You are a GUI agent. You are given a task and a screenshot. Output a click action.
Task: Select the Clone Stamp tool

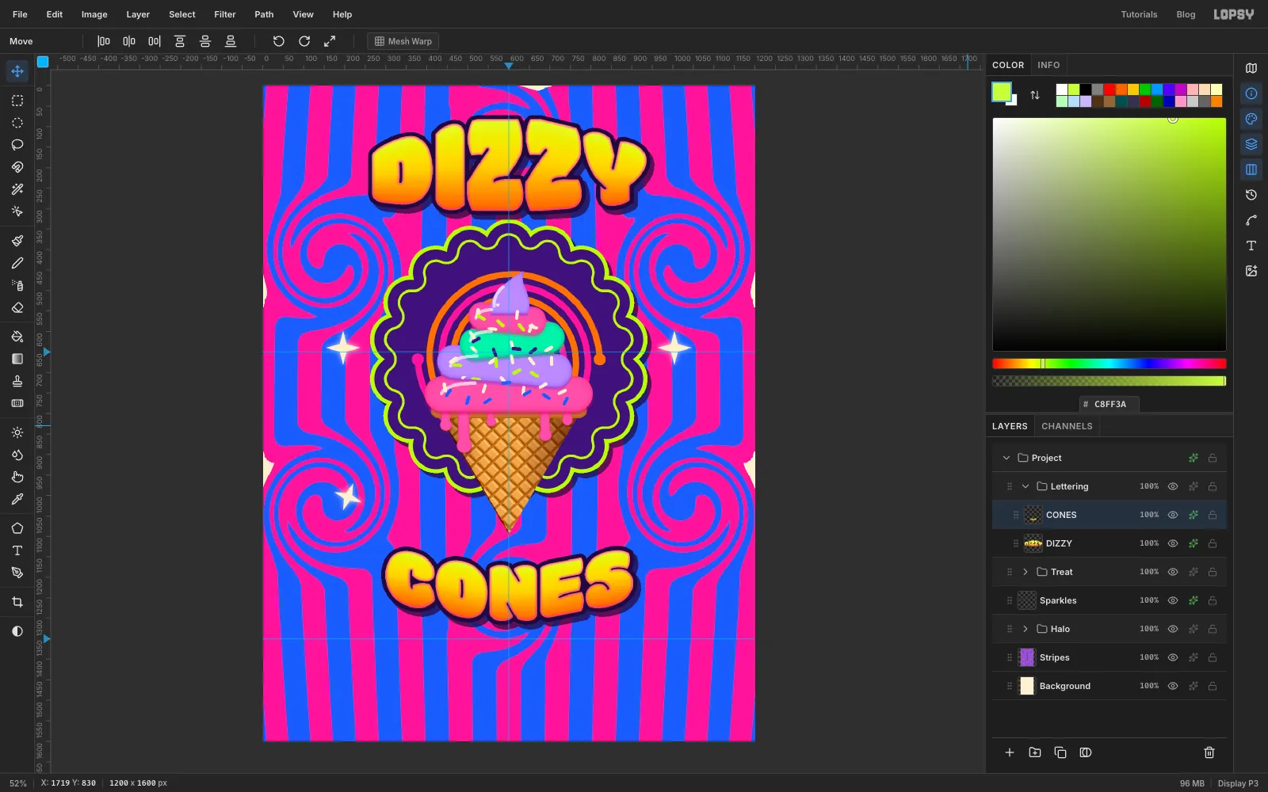click(17, 381)
